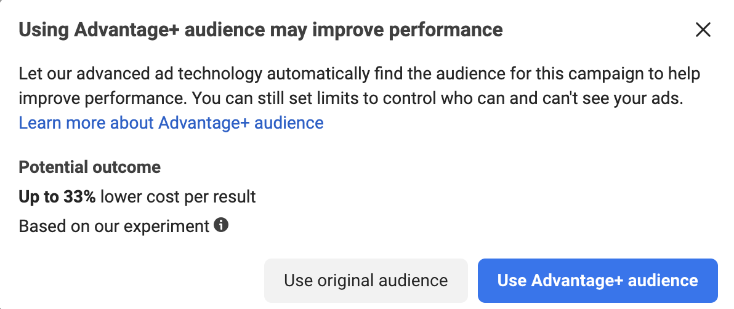
Task: Select the 'Potential outcome' heading
Action: click(x=89, y=167)
